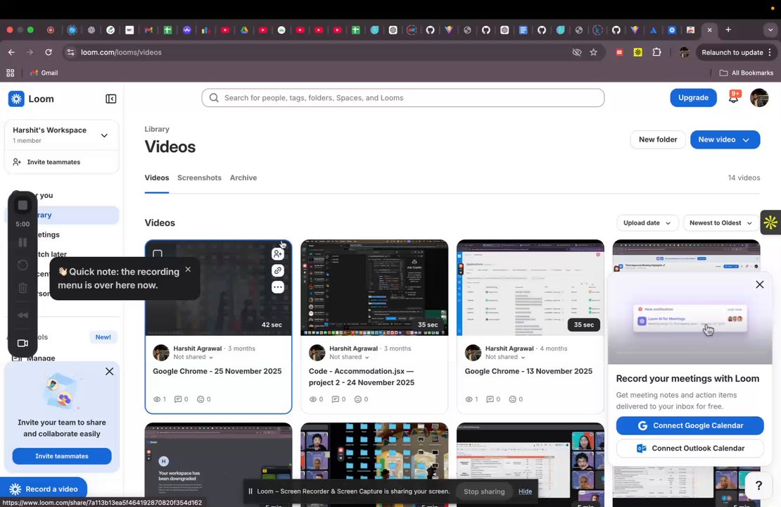Click Relaunch to update button
The width and height of the screenshot is (781, 507).
click(x=732, y=52)
